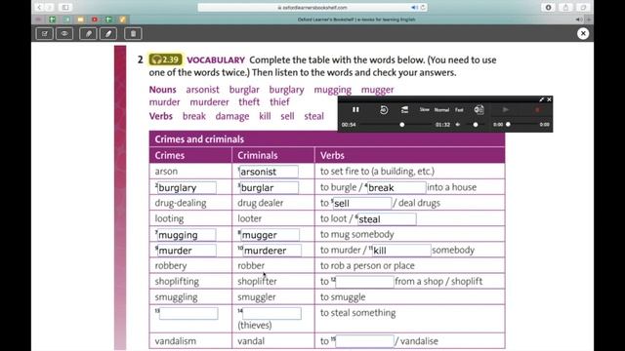Set audio speed to Slow

[x=424, y=109]
